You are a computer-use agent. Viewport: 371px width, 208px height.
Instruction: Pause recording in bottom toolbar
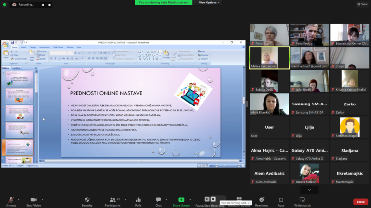tap(207, 199)
